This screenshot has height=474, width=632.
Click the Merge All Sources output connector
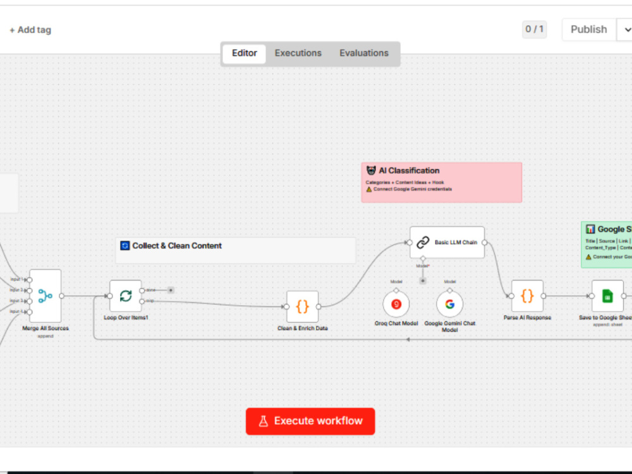tap(61, 296)
